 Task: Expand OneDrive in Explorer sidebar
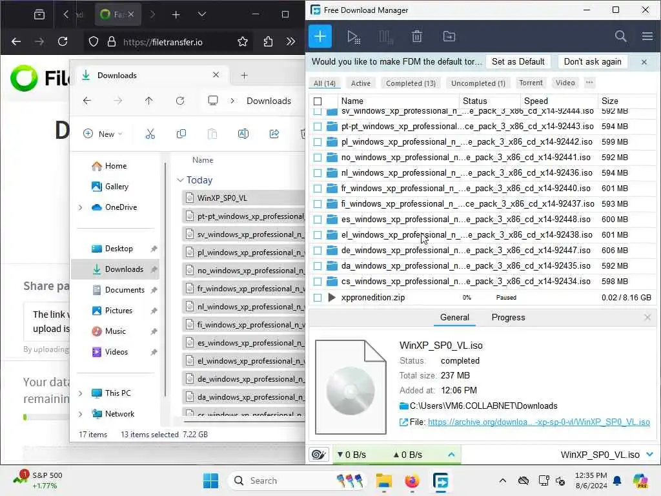(81, 207)
